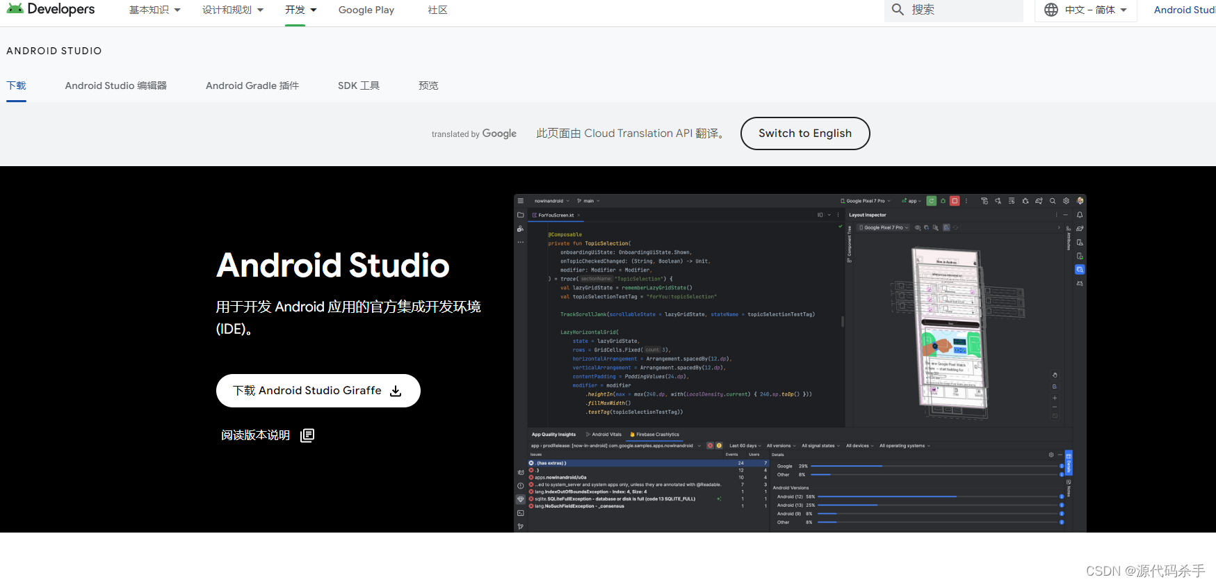1216x584 pixels.
Task: Click the Android Studio IDE screenshot image
Action: point(800,363)
